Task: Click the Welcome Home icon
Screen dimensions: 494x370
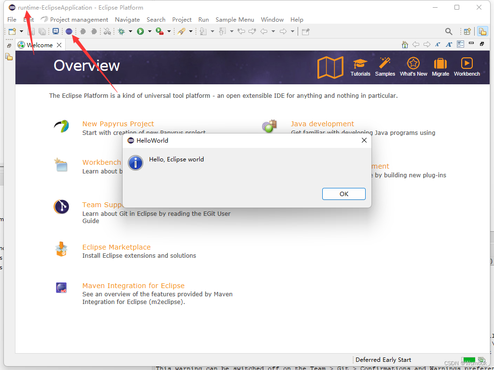Action: (405, 45)
